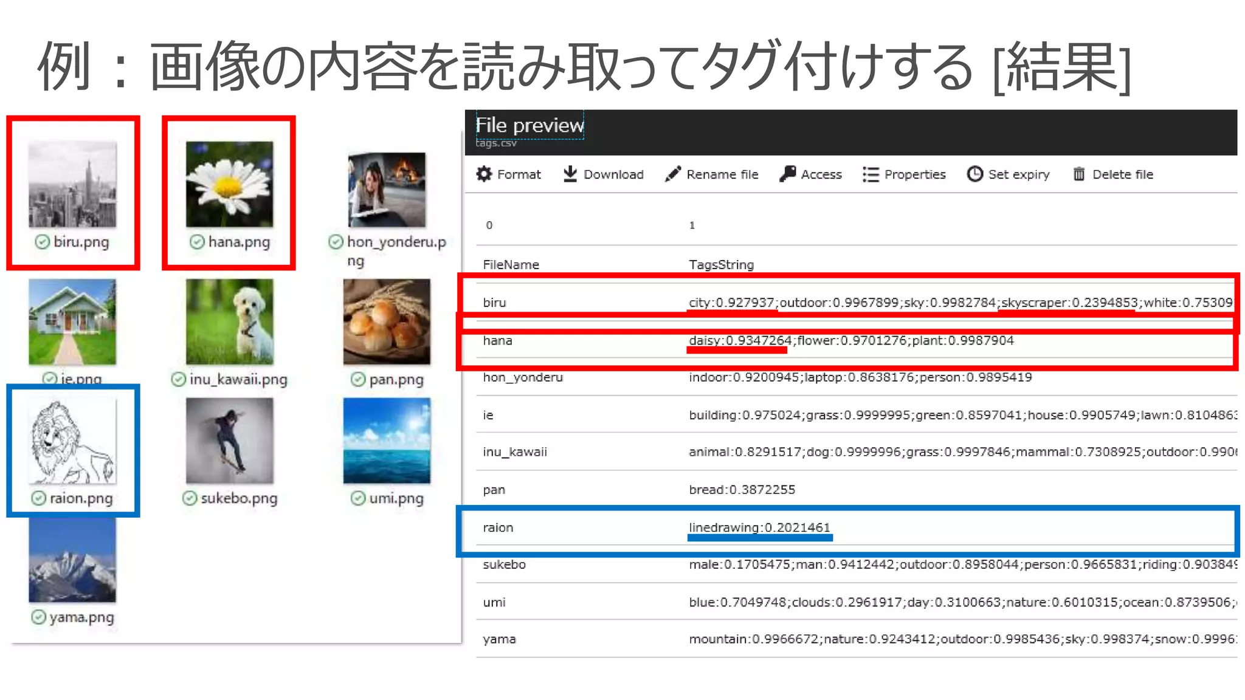Click the green check icon beside inu_kawaii.png
Viewport: 1245px width, 700px height.
(178, 379)
